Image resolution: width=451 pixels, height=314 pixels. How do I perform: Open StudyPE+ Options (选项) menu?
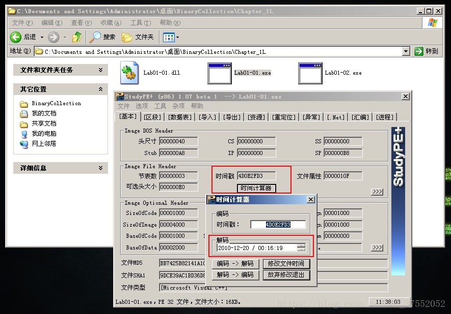[142, 106]
